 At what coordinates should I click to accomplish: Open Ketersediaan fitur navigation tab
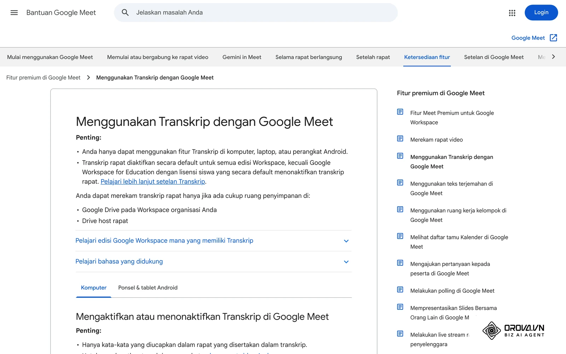point(427,57)
